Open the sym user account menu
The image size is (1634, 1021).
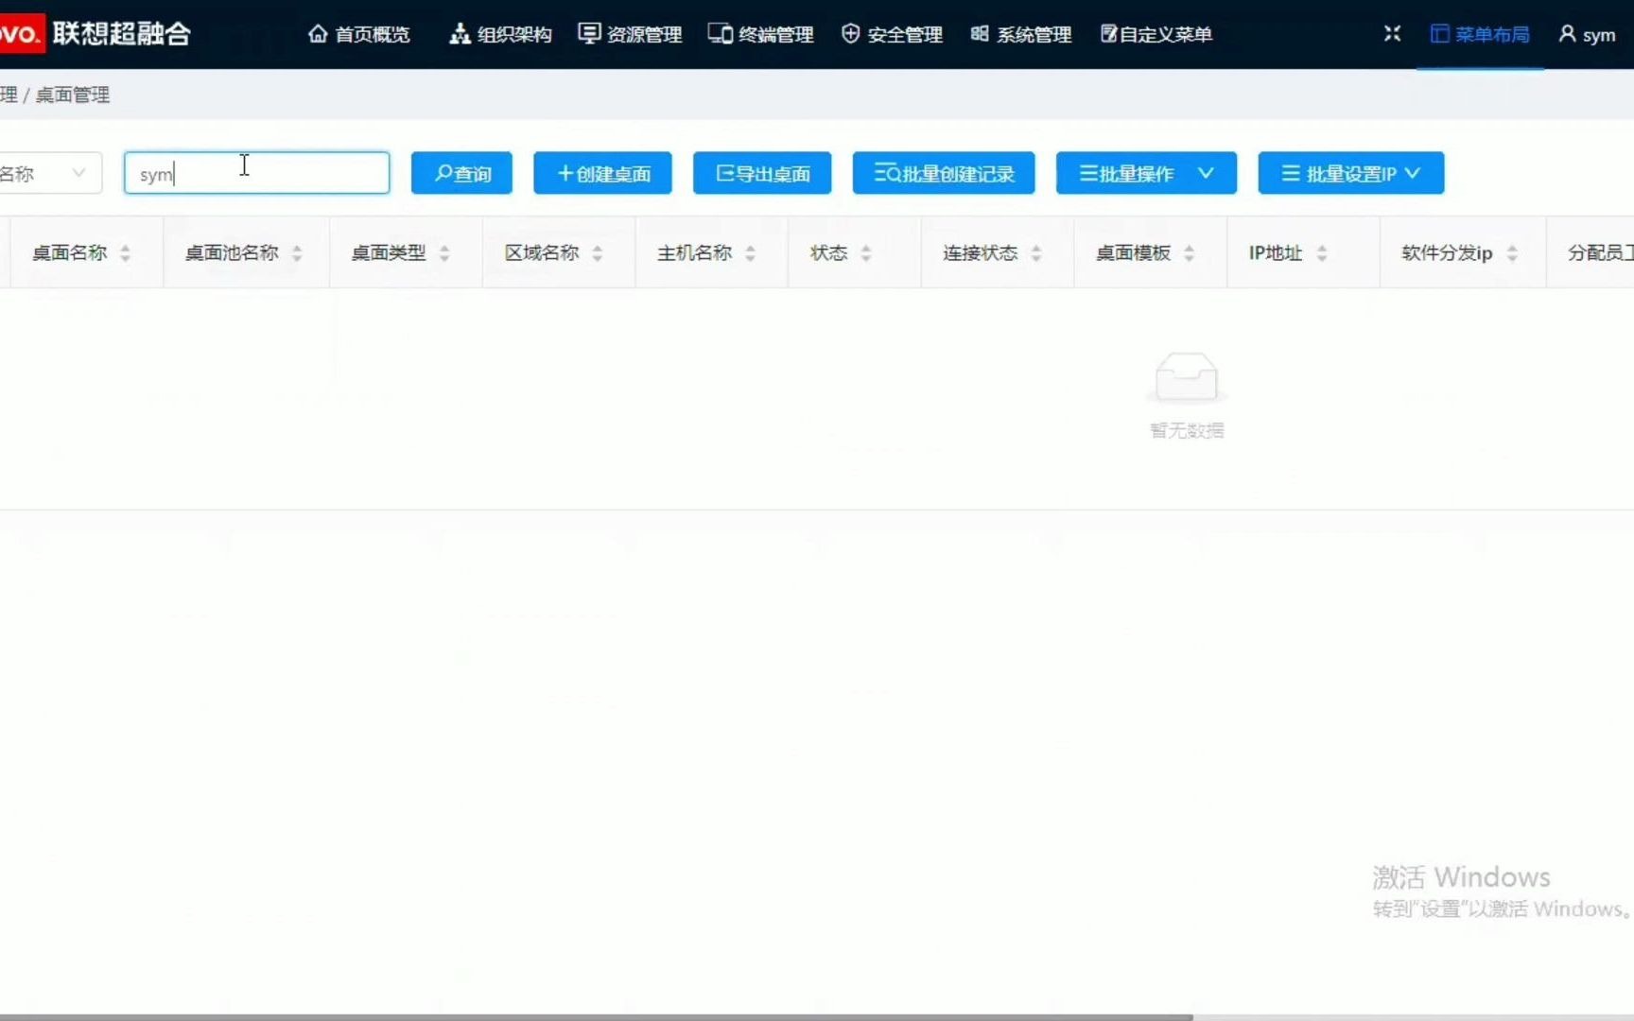click(1587, 35)
